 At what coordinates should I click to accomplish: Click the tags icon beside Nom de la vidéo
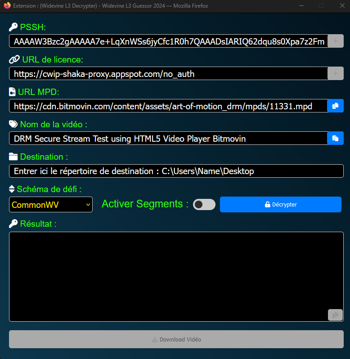point(13,124)
